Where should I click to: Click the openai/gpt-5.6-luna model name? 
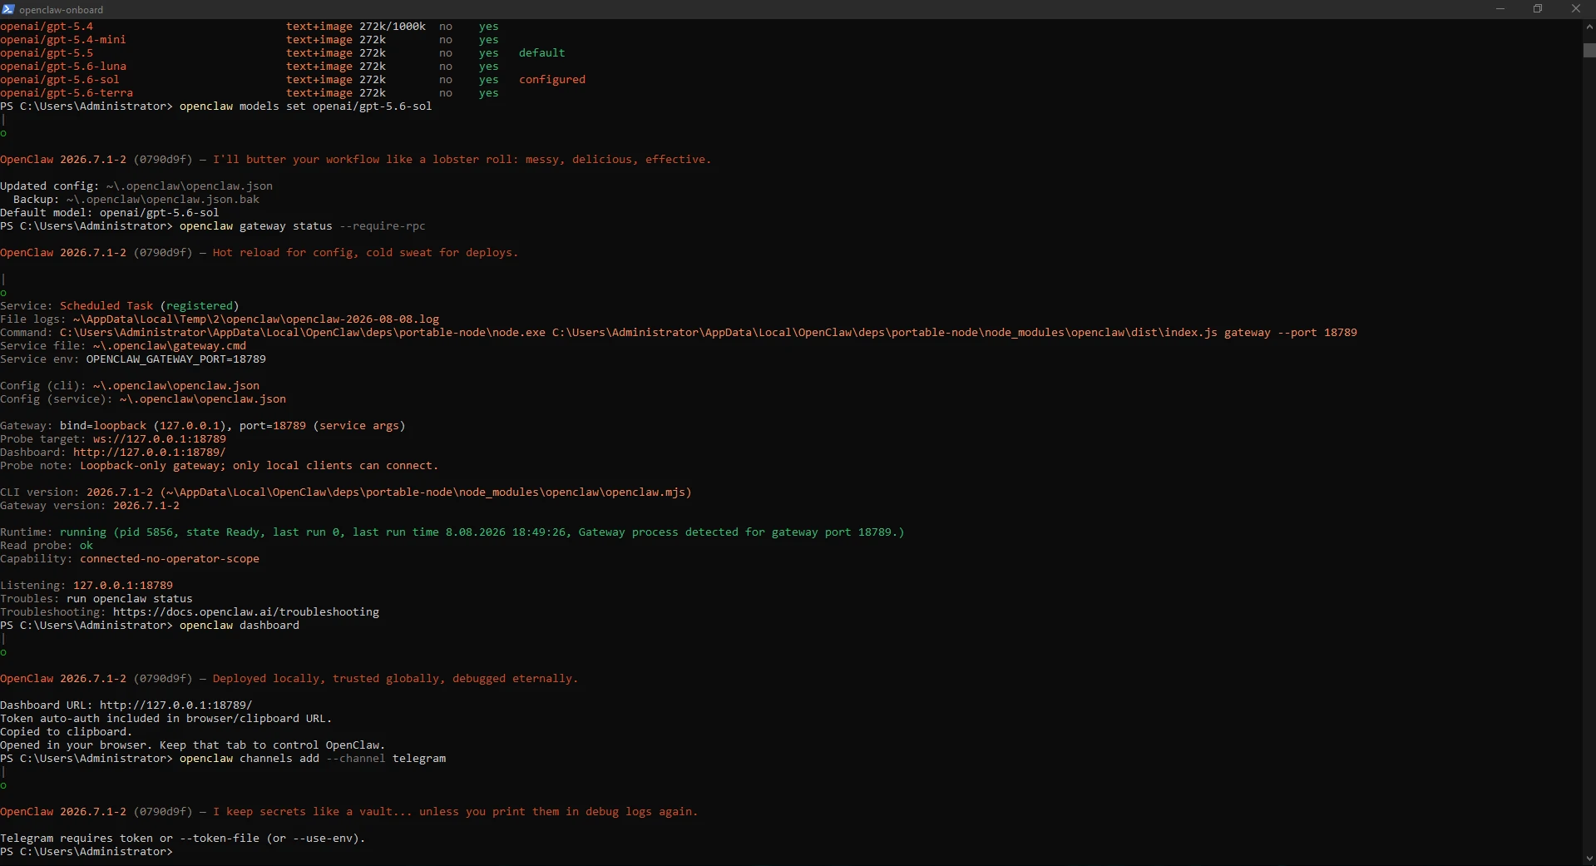click(x=63, y=67)
